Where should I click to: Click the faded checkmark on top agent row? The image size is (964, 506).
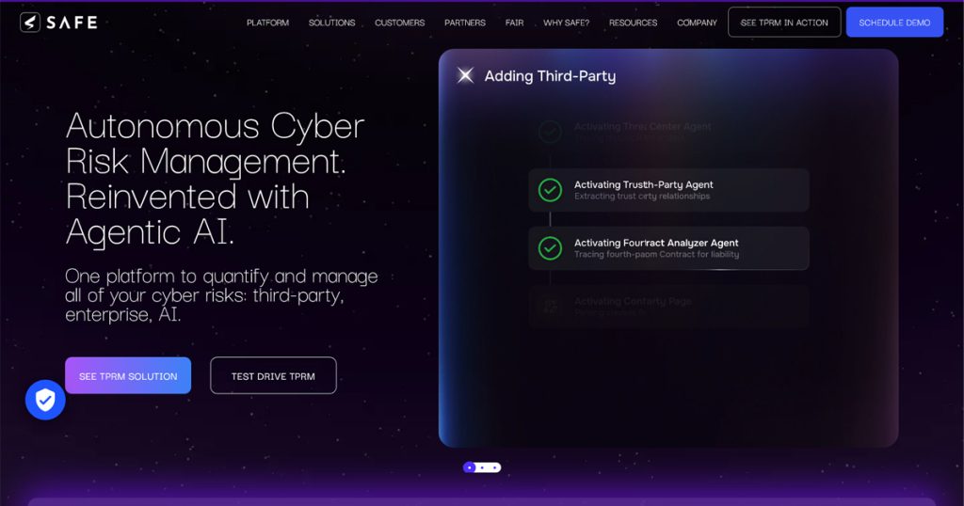pyautogui.click(x=550, y=132)
